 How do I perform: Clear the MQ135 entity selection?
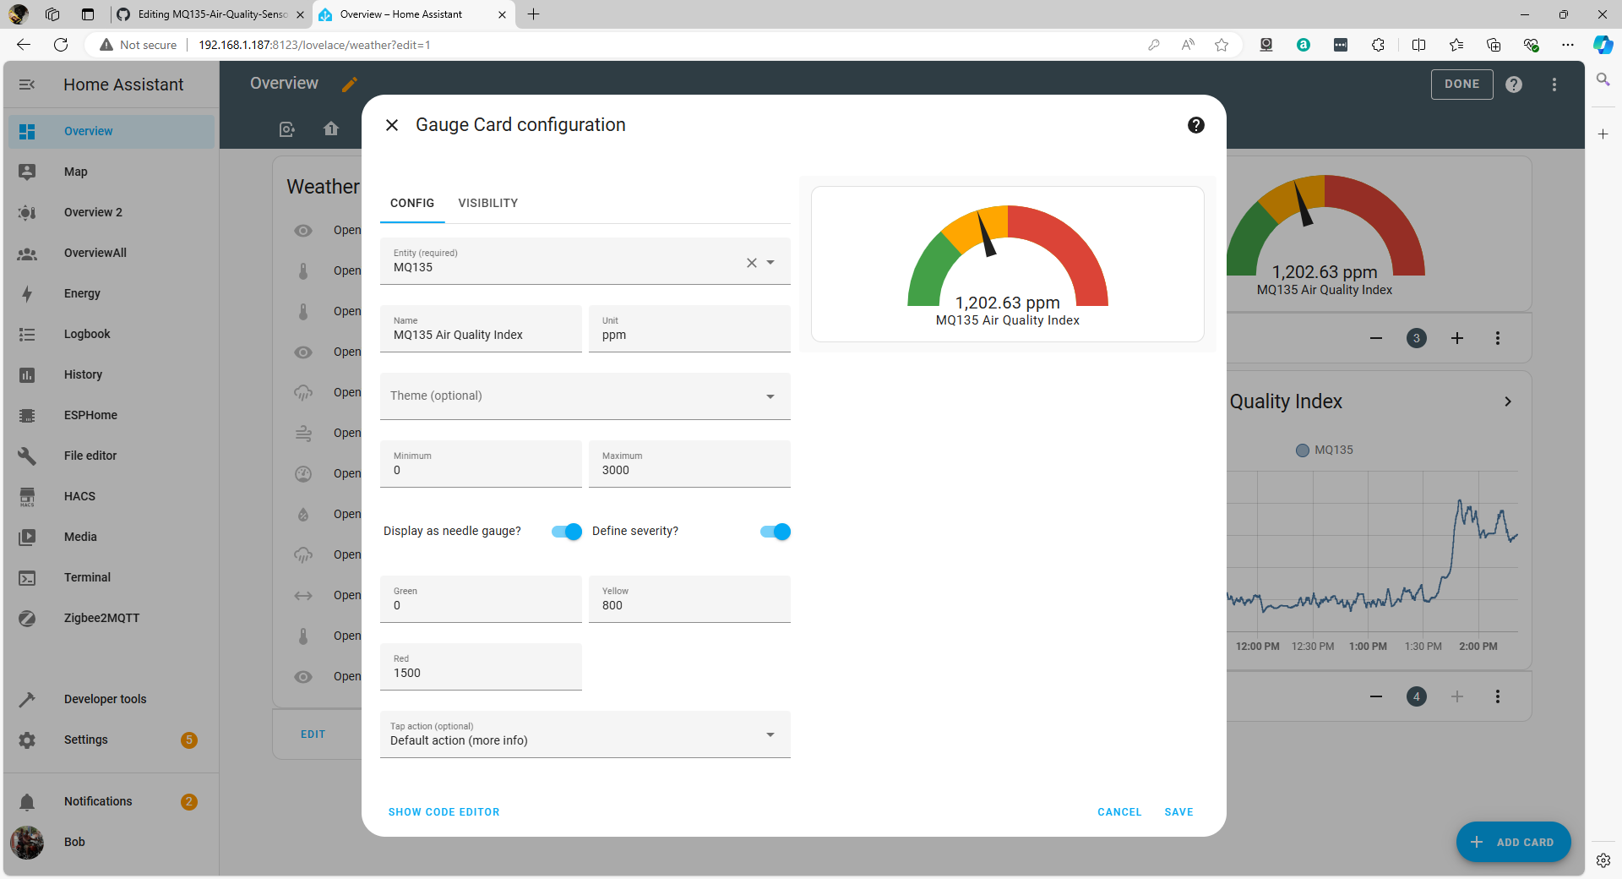tap(751, 263)
